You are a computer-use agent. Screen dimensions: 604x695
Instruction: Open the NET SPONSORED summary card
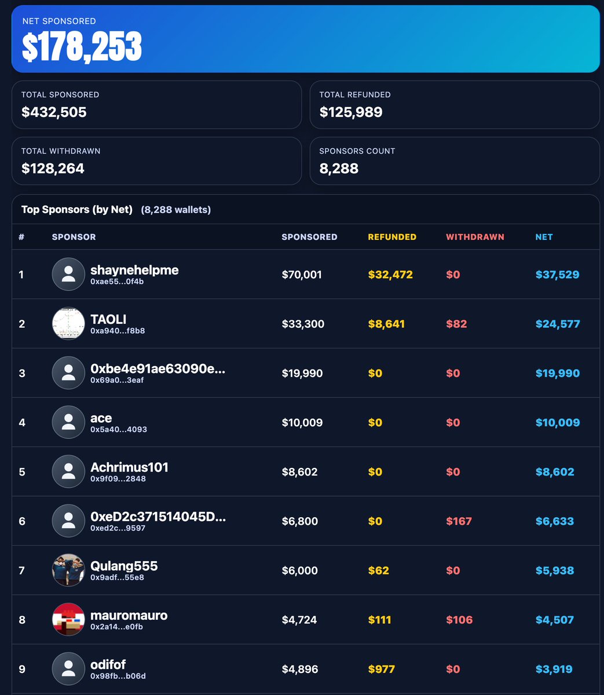click(x=302, y=37)
